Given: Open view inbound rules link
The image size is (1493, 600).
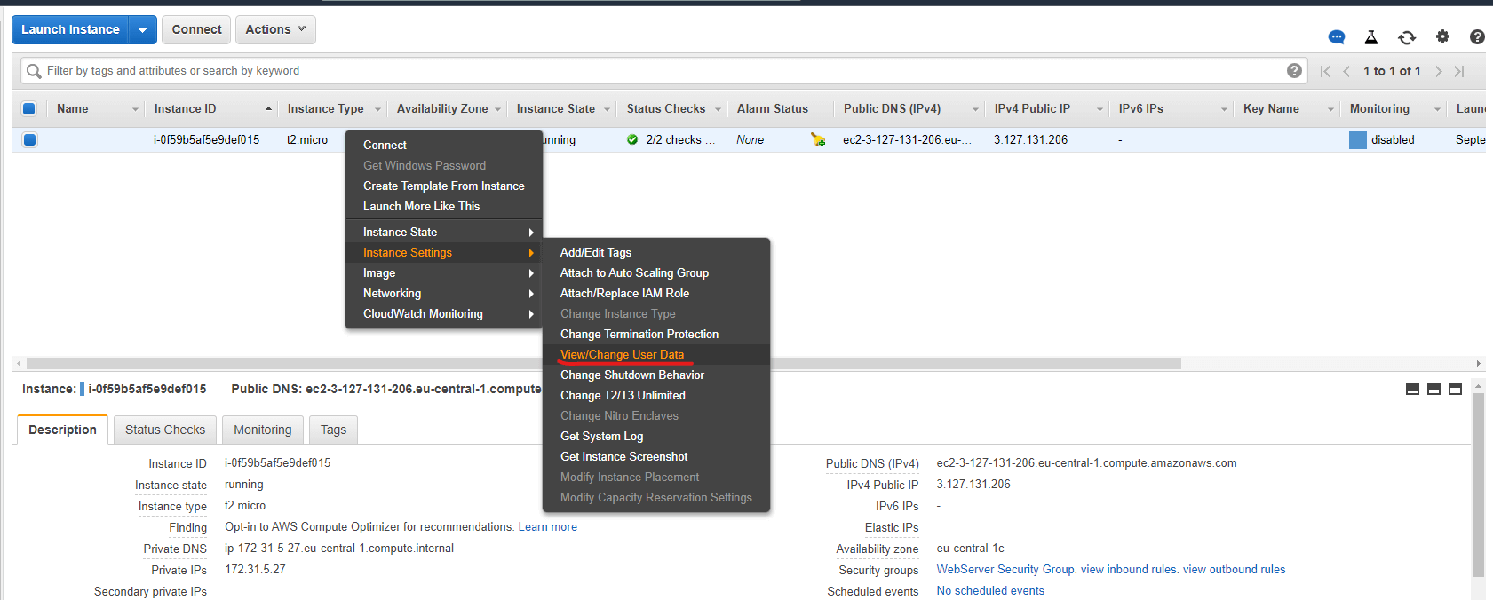Looking at the screenshot, I should coord(1129,569).
